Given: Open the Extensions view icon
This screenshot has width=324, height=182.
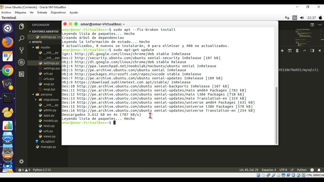Looking at the screenshot, I should pyautogui.click(x=22, y=74).
